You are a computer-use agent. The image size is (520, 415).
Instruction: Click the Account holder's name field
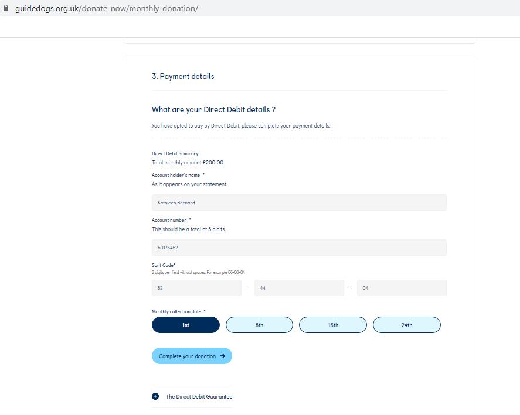pos(299,203)
